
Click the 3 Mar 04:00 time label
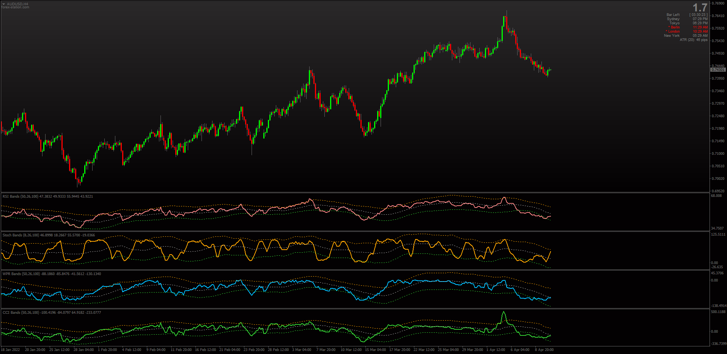302,350
